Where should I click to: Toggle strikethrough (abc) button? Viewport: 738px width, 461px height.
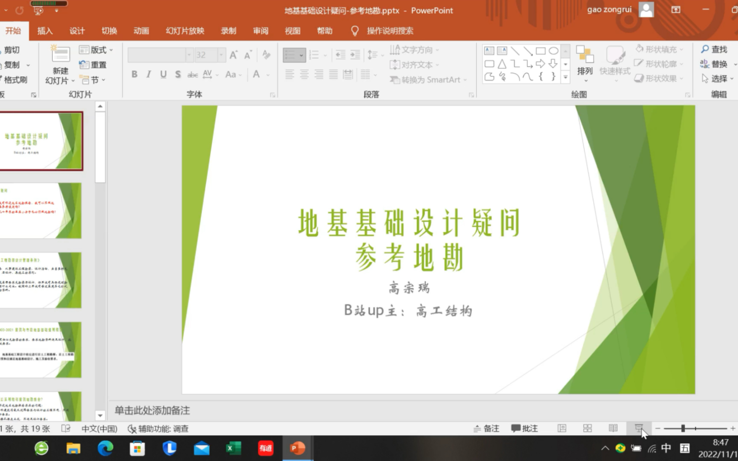pos(192,74)
